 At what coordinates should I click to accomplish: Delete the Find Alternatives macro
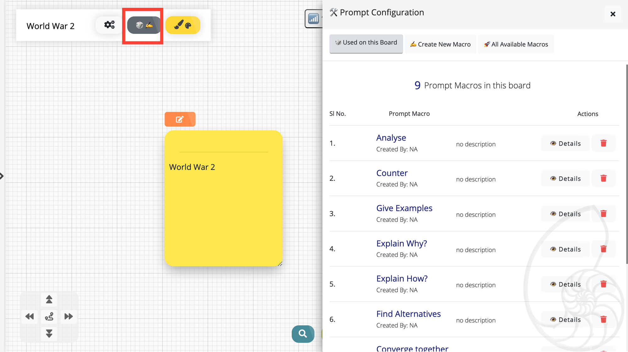pos(604,320)
